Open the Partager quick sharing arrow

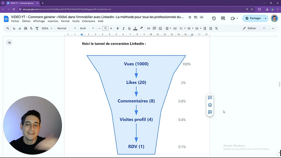click(x=266, y=18)
